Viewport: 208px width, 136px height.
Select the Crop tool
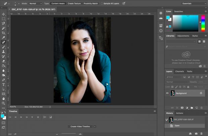coord(3,33)
